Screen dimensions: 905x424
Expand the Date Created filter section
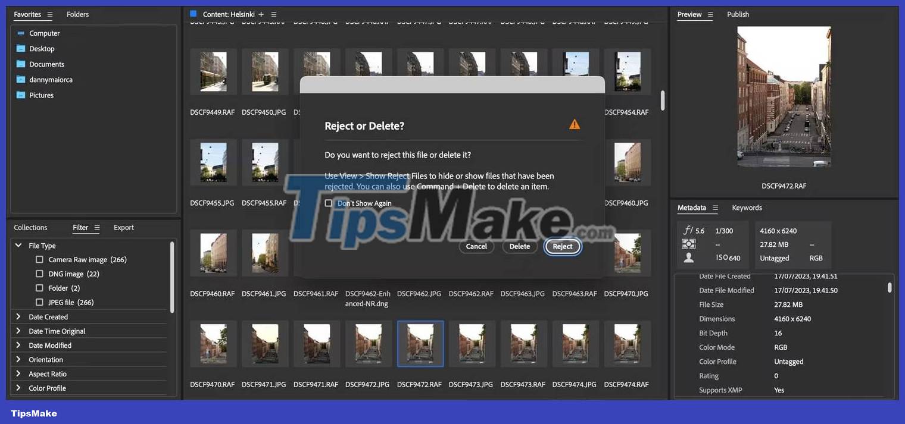18,316
